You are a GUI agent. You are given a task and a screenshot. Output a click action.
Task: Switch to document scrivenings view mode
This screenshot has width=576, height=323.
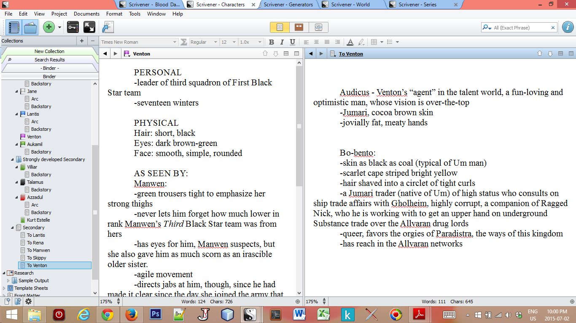(x=280, y=27)
